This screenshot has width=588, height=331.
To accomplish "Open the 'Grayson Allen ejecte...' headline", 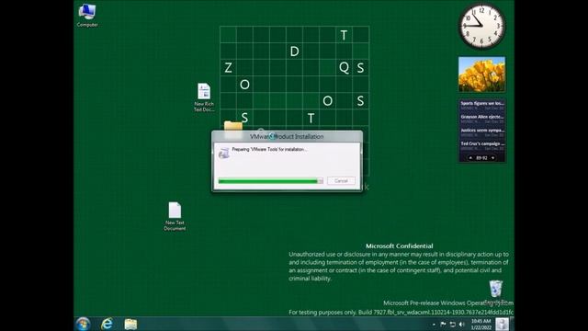I will [x=481, y=119].
